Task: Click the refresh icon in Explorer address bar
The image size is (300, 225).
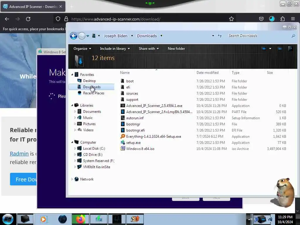Action: [220, 36]
